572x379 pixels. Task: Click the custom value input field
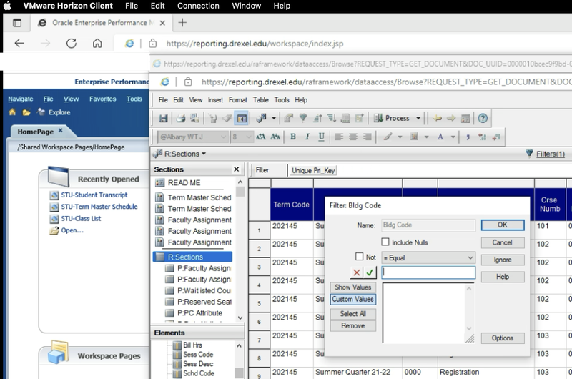coord(428,272)
